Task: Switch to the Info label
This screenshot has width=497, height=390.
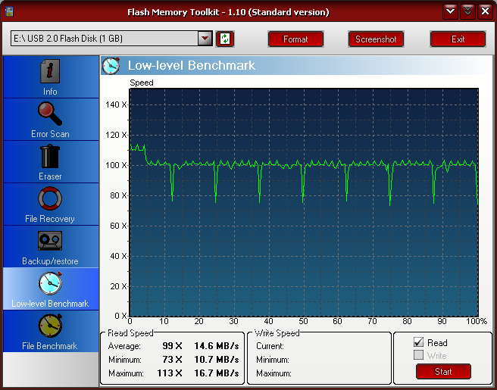Action: point(50,92)
